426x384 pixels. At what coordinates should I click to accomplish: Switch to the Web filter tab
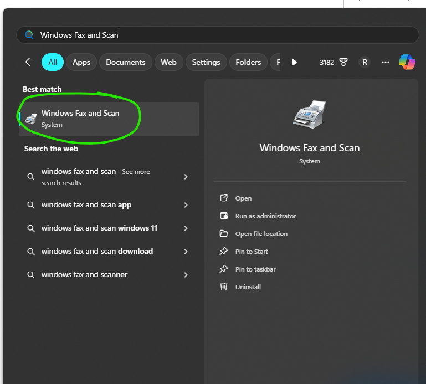click(x=168, y=62)
